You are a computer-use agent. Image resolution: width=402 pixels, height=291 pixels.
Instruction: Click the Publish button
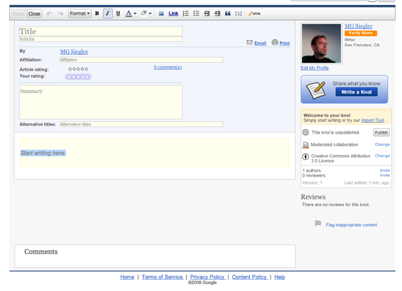(381, 132)
